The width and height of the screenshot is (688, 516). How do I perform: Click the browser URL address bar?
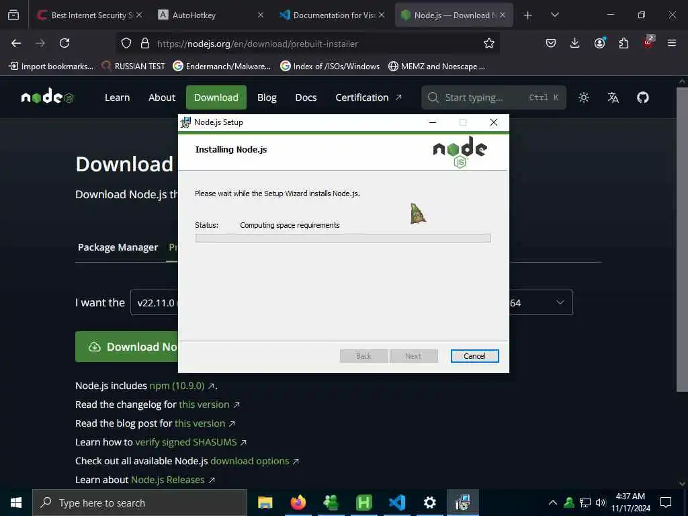point(307,44)
